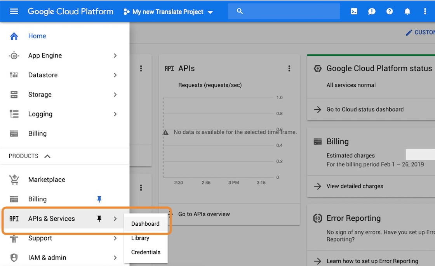Expand the Storage submenu arrow

(115, 95)
